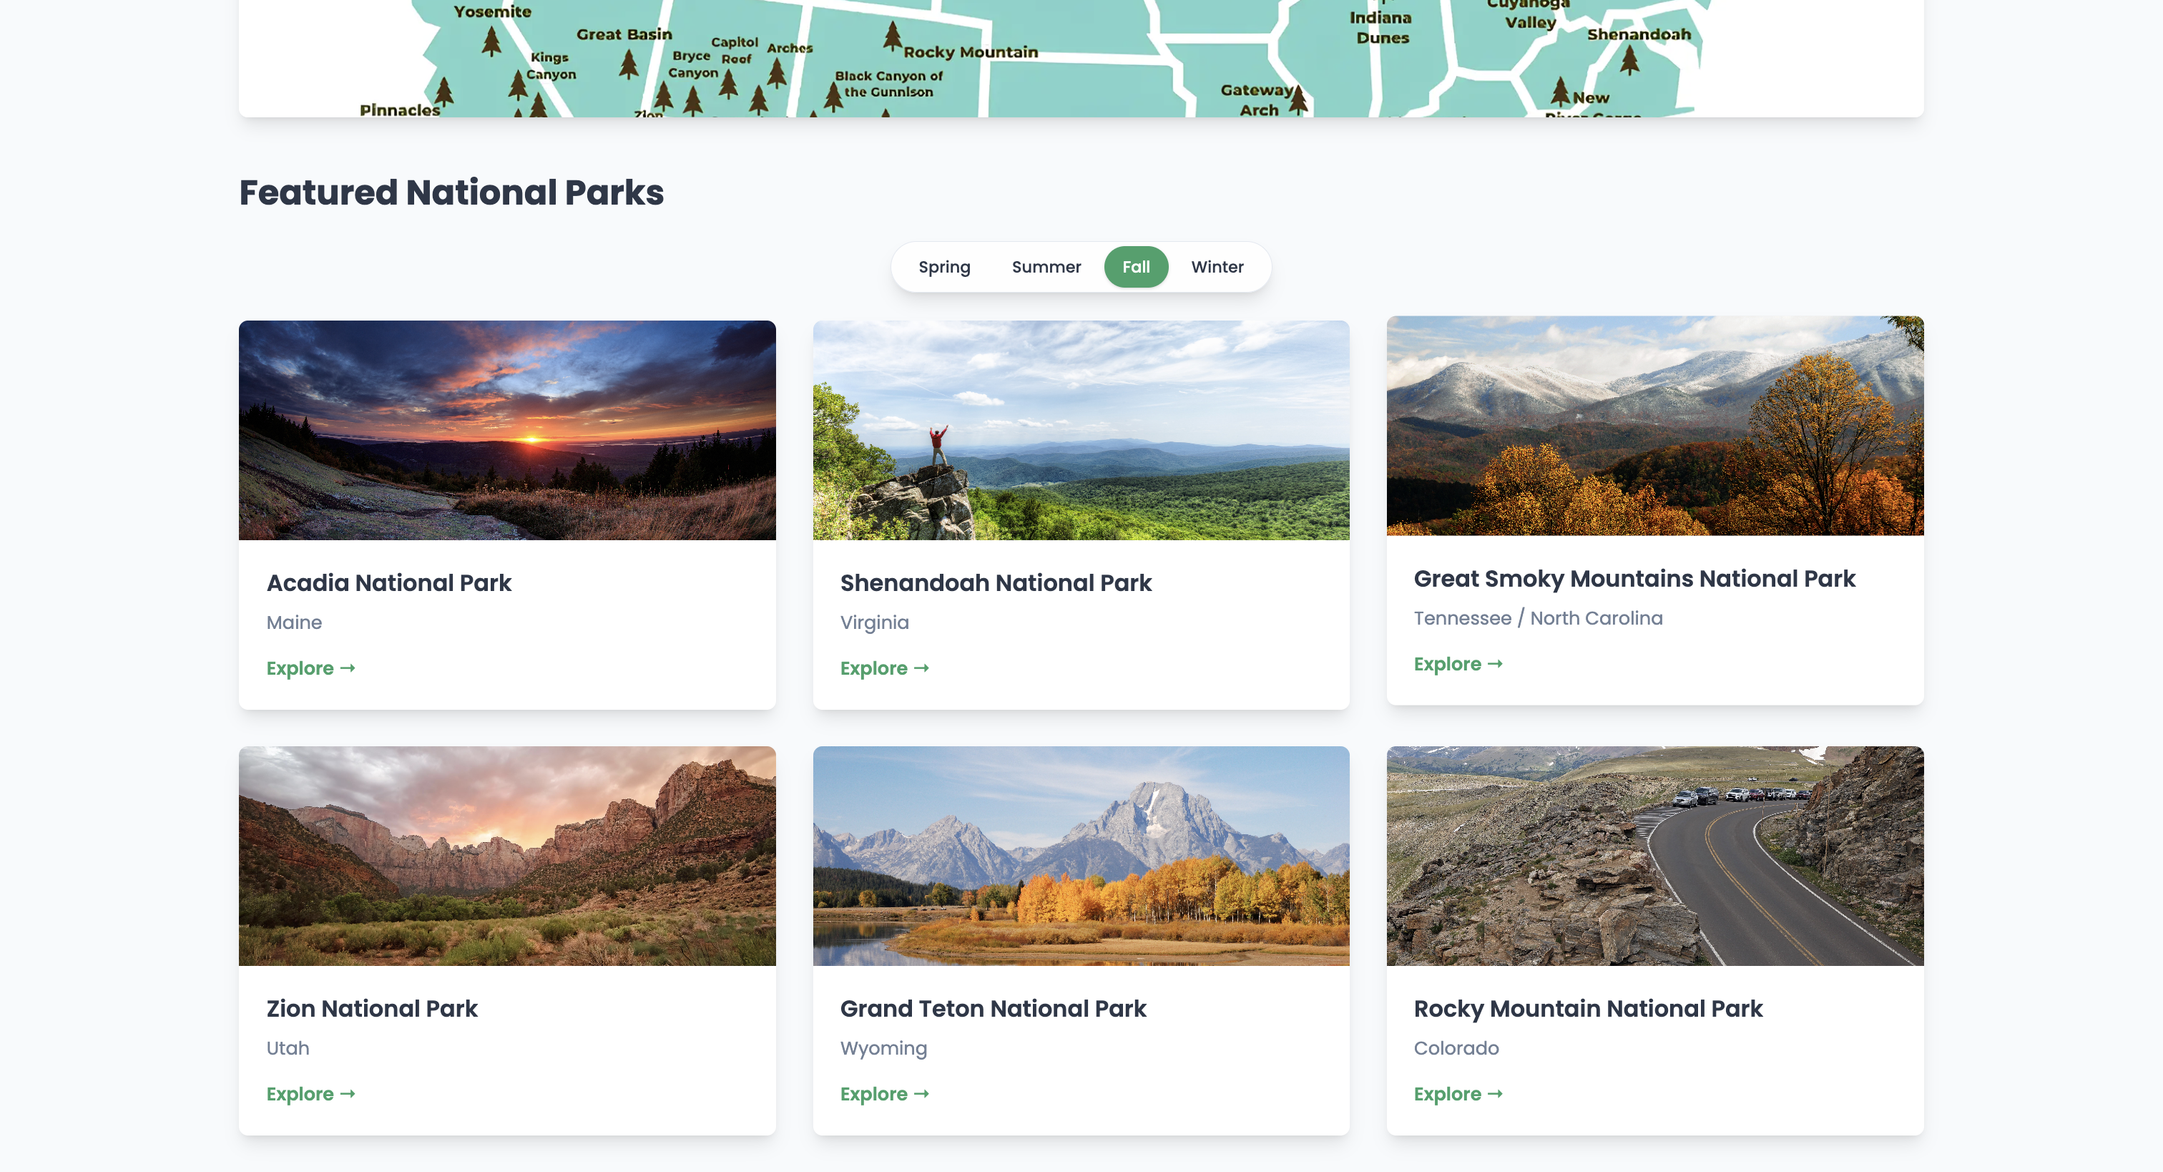Click the Black Canyon of the Gunnison marker

click(x=833, y=96)
